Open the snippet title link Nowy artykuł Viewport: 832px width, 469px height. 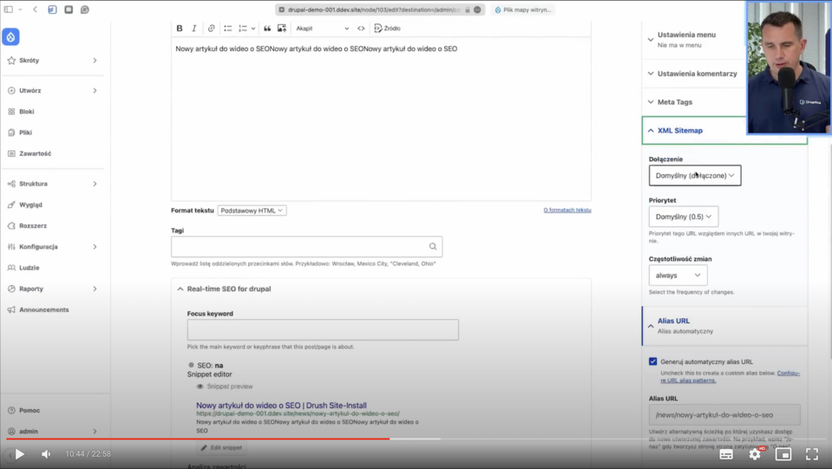(281, 406)
